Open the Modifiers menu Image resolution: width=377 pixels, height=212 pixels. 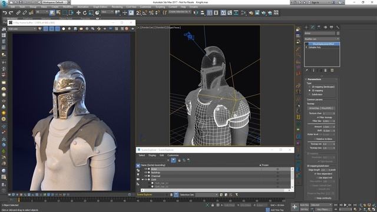[x=68, y=7]
